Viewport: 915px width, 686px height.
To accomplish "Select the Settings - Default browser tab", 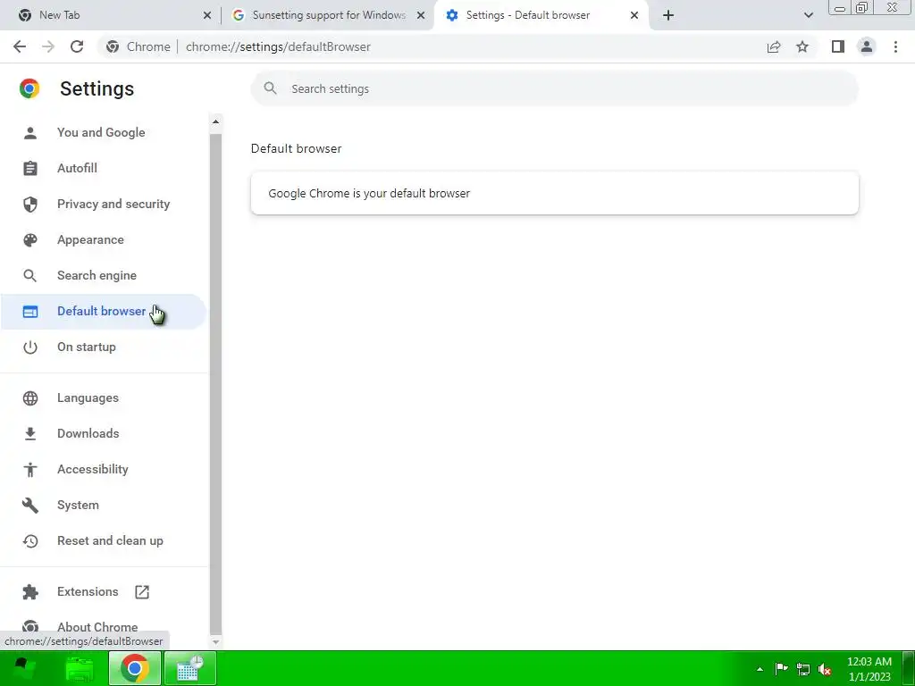I will [541, 15].
